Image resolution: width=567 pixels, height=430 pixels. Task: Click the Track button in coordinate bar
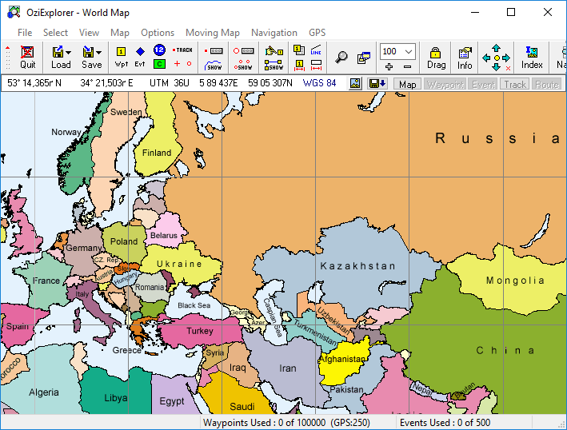[515, 84]
